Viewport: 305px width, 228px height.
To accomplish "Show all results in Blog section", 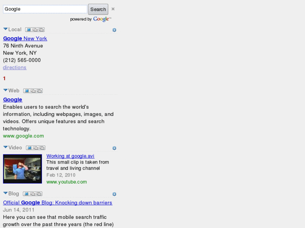I will pyautogui.click(x=39, y=194).
